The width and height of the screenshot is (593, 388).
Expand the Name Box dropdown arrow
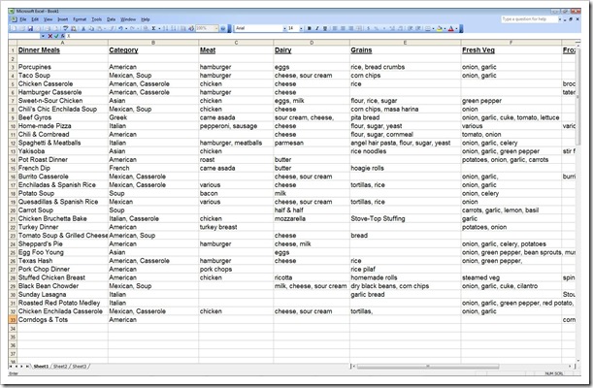pyautogui.click(x=43, y=36)
